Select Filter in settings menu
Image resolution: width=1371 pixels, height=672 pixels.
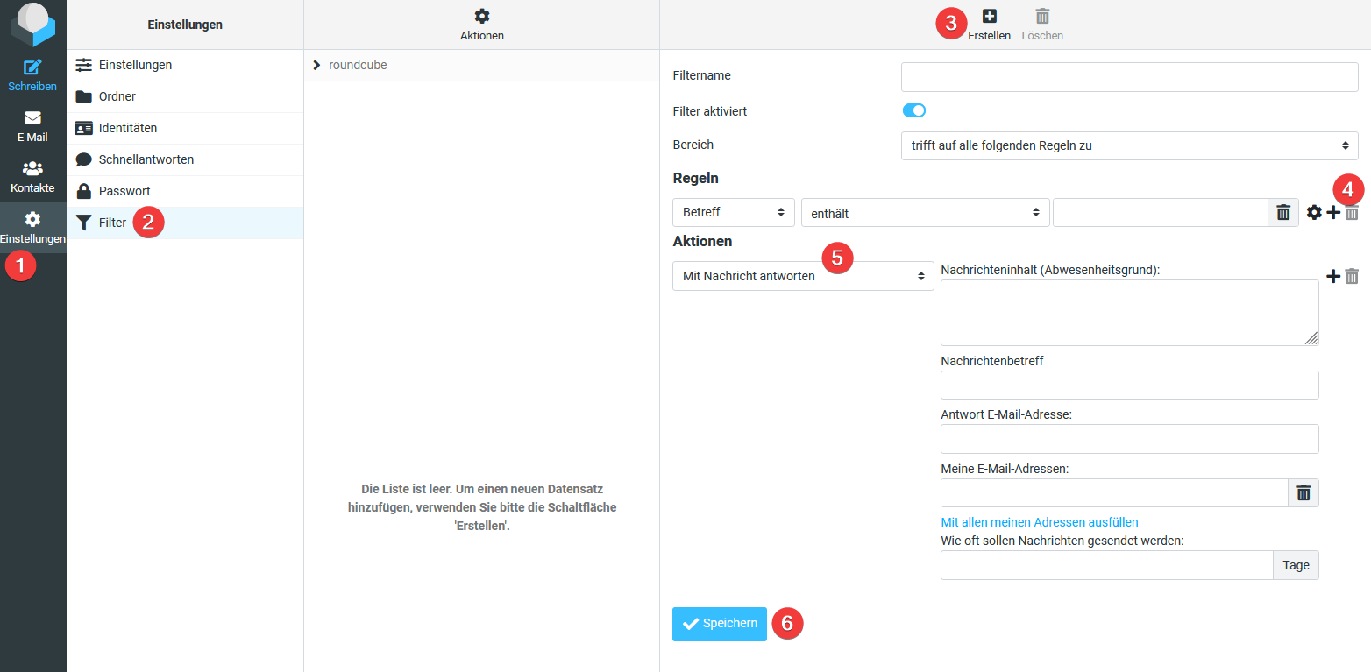112,223
